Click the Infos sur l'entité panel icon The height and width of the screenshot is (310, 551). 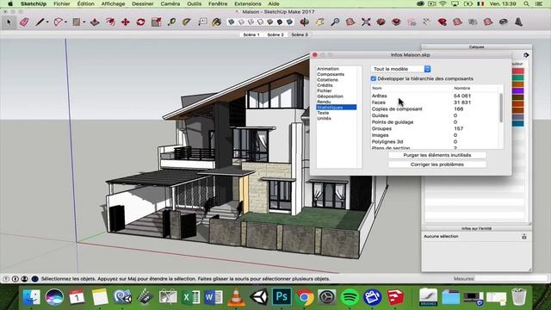[524, 237]
